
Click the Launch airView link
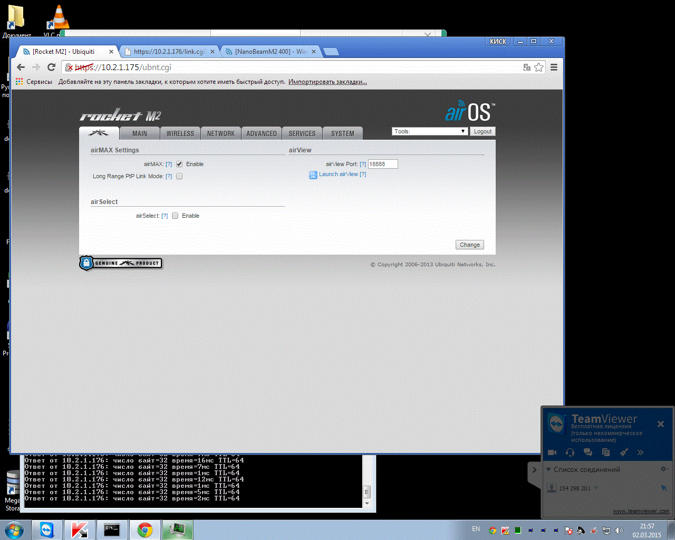pos(339,174)
